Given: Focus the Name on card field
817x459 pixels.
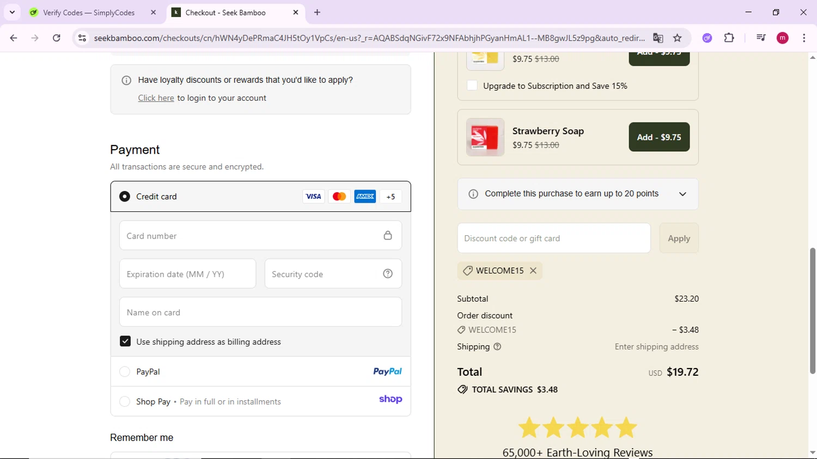Looking at the screenshot, I should (260, 312).
